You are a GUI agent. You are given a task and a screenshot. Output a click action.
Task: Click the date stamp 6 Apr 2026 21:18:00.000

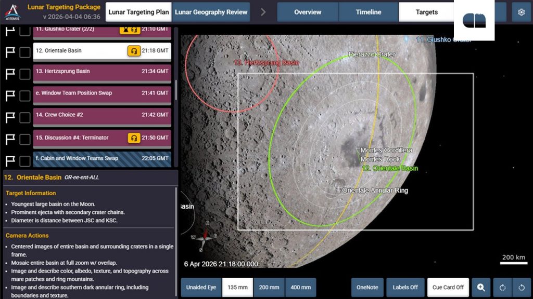(x=221, y=264)
